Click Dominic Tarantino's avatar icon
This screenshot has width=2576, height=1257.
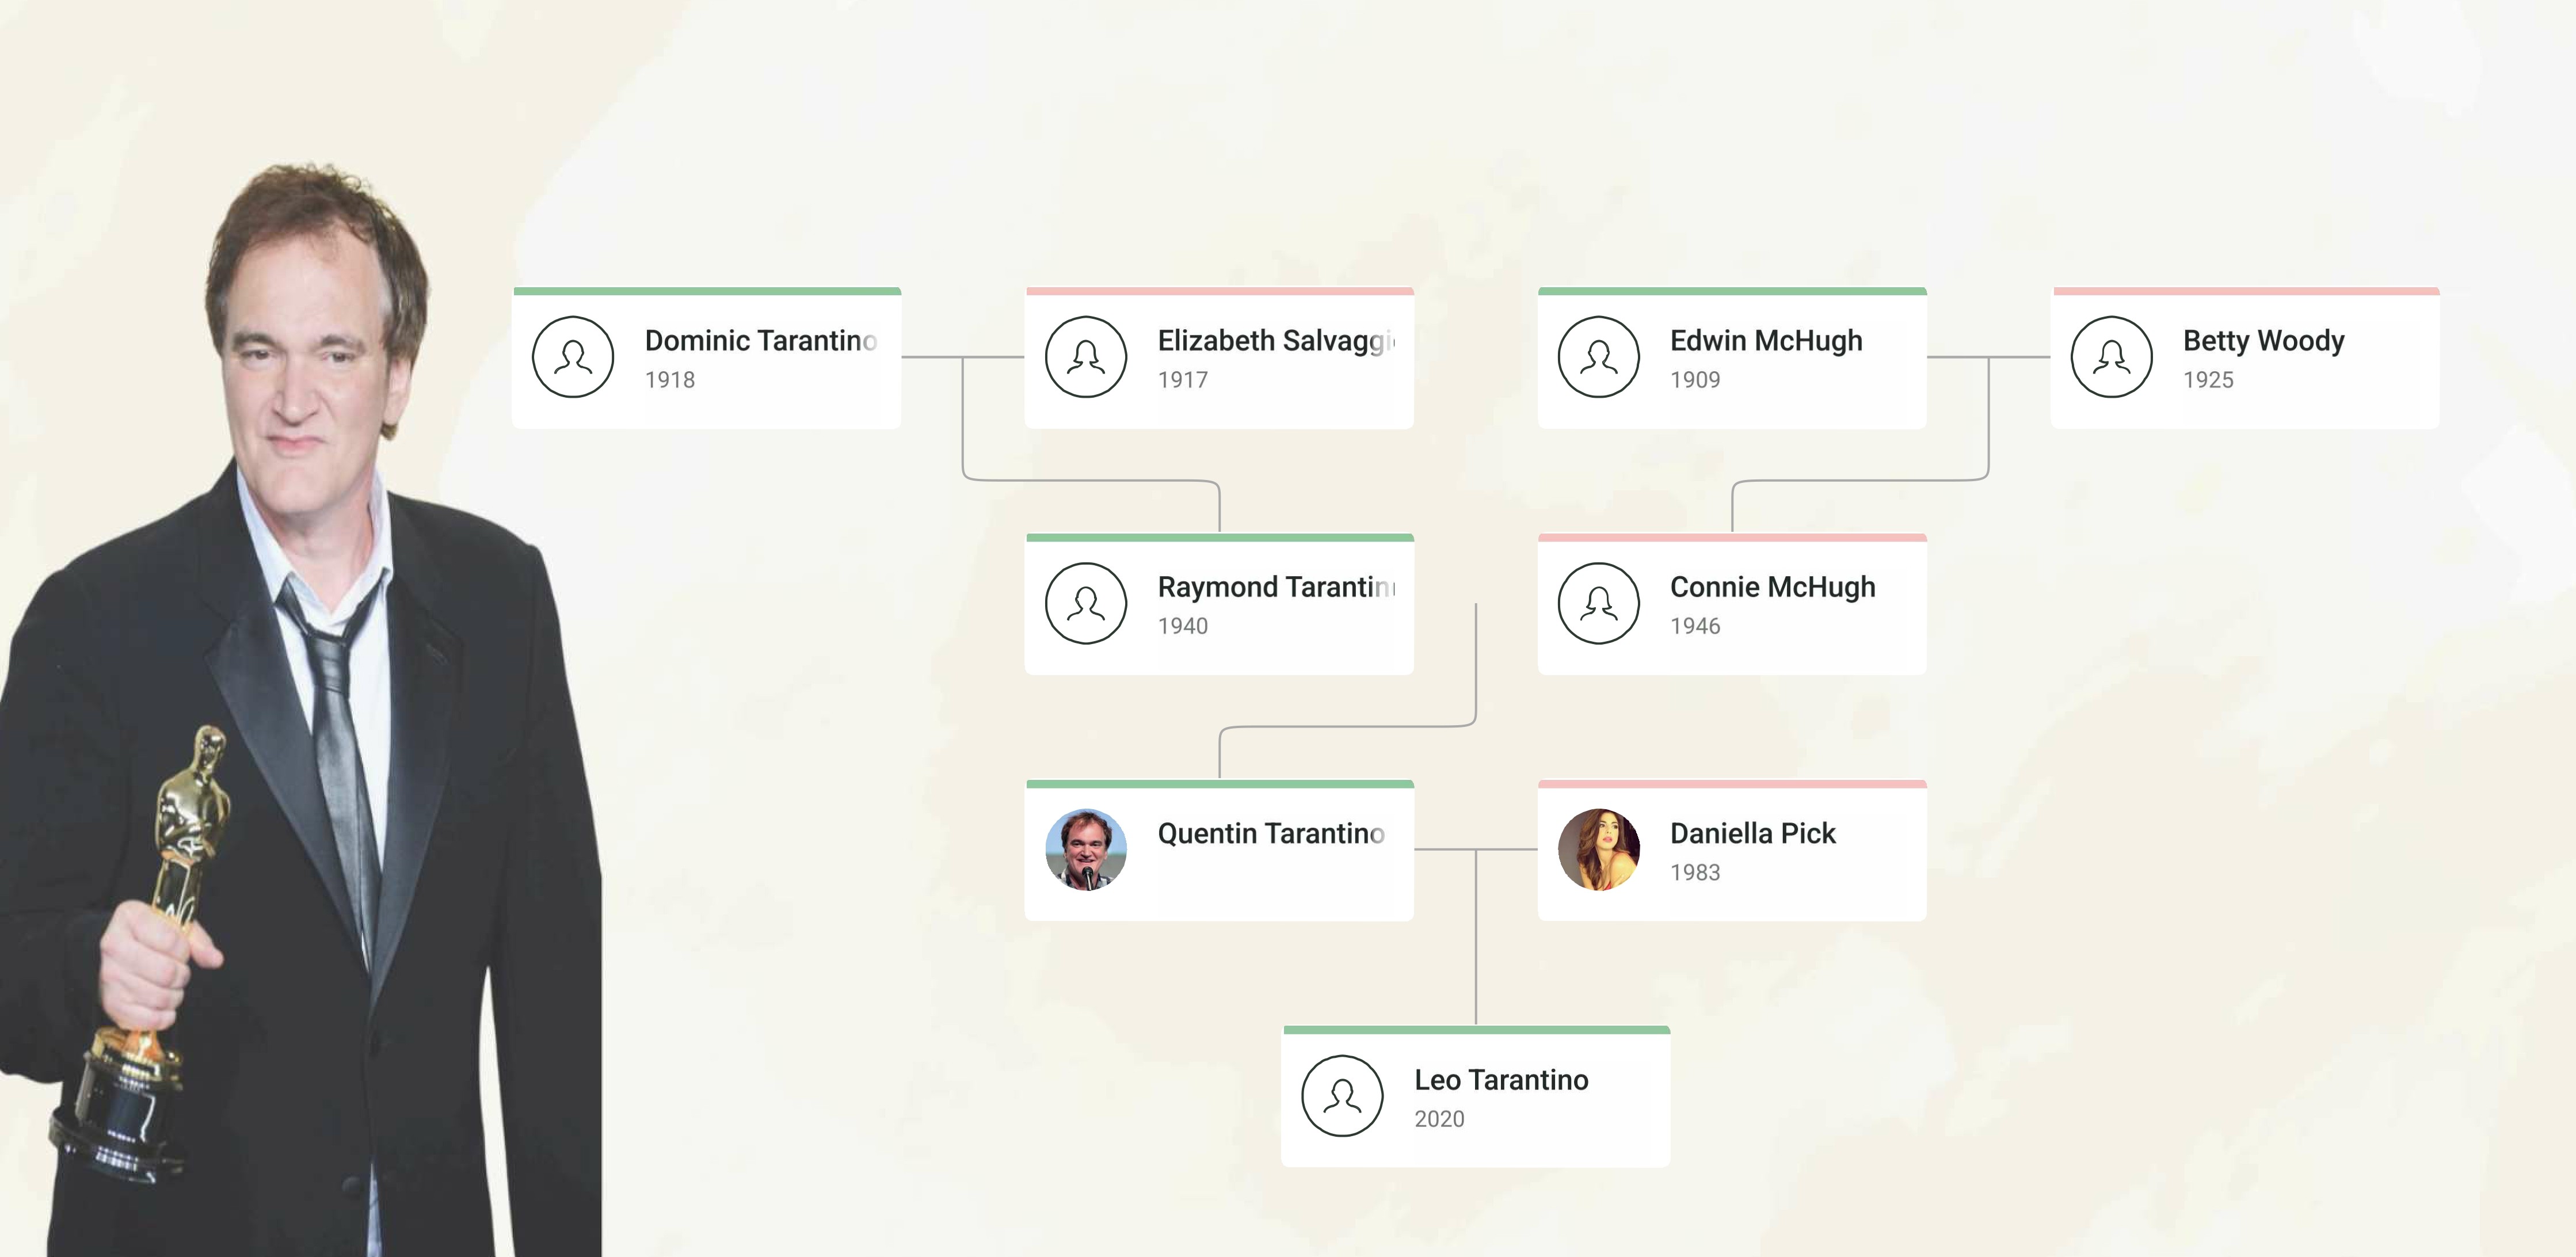coord(573,357)
